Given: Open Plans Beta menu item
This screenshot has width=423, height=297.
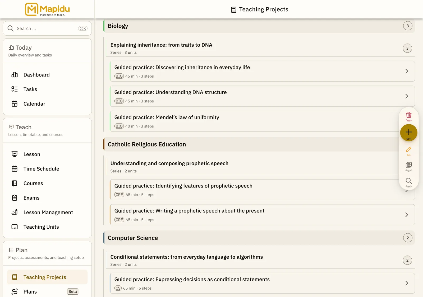Looking at the screenshot, I should tap(47, 292).
